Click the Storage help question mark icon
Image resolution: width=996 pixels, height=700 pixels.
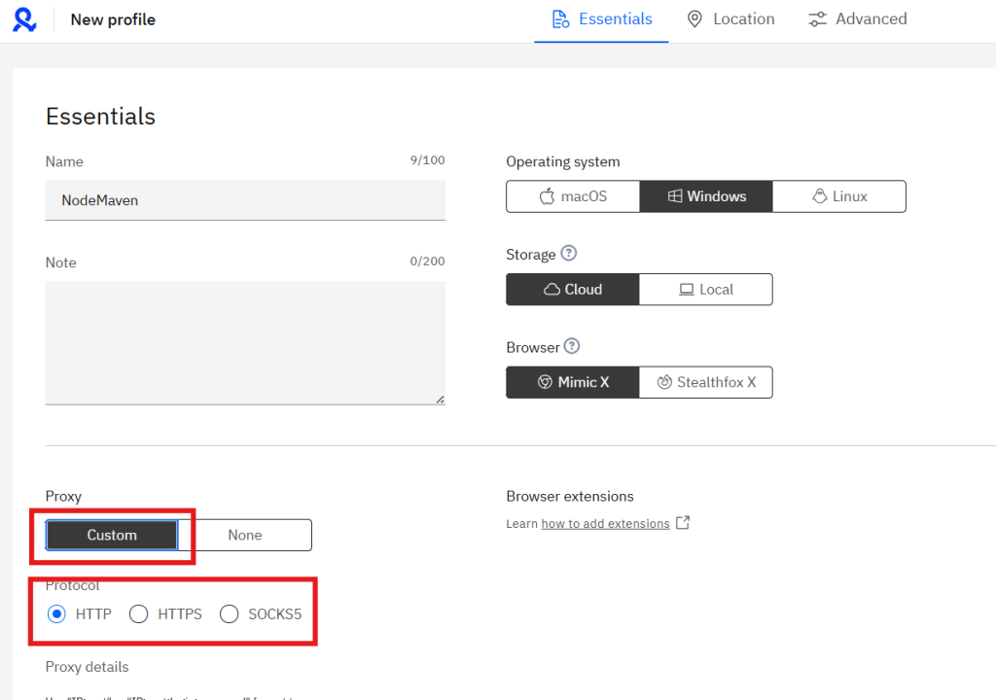click(569, 254)
